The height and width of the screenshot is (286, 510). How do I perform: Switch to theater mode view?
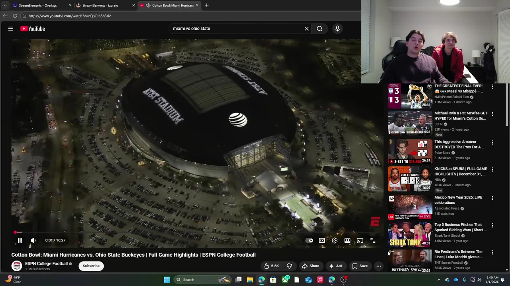click(x=347, y=240)
